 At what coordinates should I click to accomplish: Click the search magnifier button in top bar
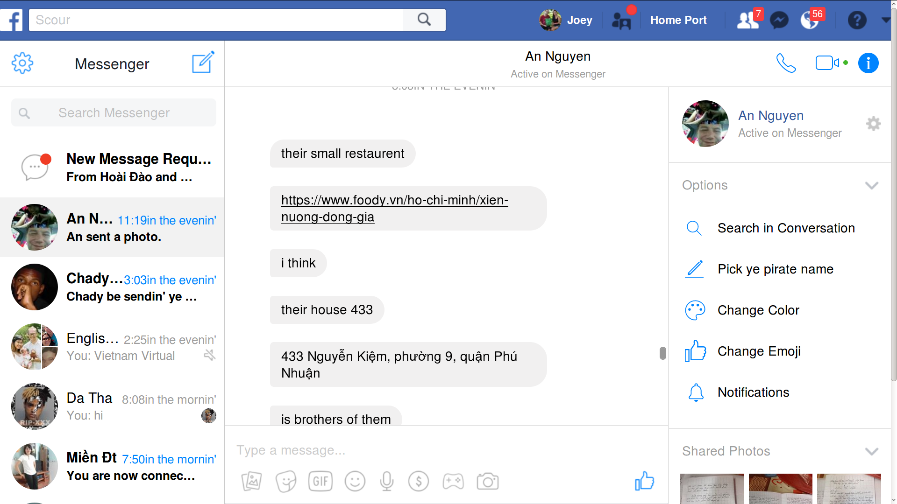coord(424,20)
